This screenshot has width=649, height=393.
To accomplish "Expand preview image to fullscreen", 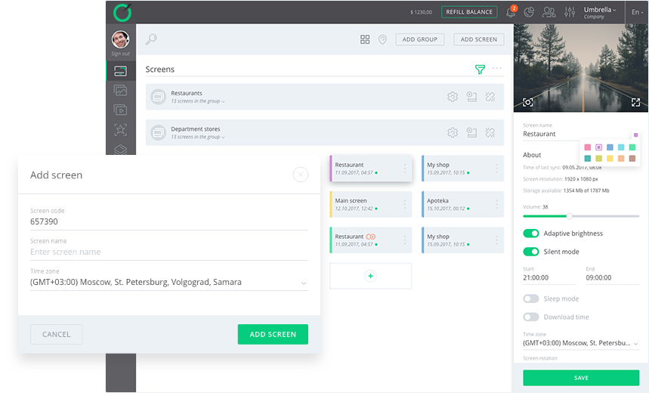I will 635,102.
